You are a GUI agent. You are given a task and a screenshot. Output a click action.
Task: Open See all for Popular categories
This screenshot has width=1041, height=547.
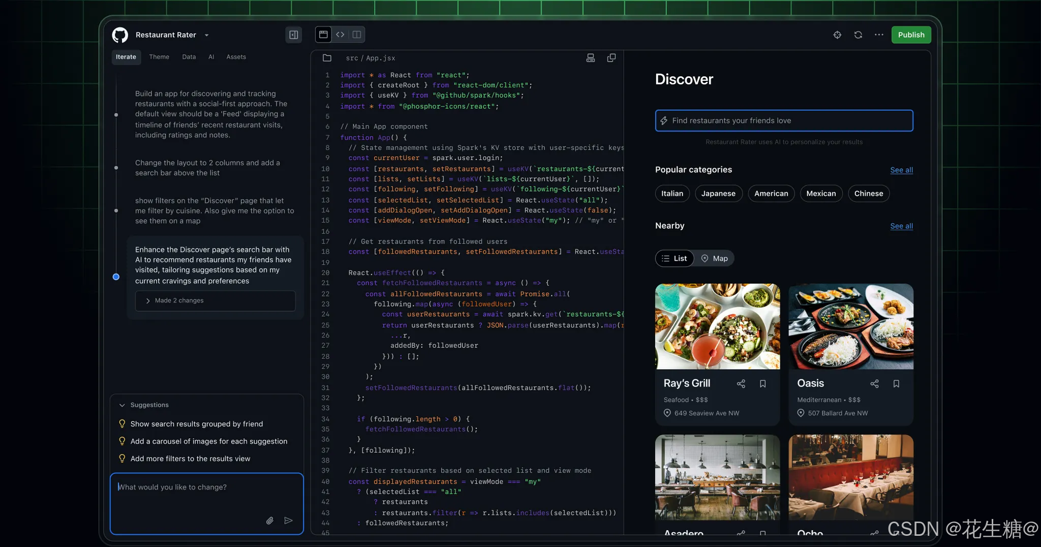click(x=901, y=170)
